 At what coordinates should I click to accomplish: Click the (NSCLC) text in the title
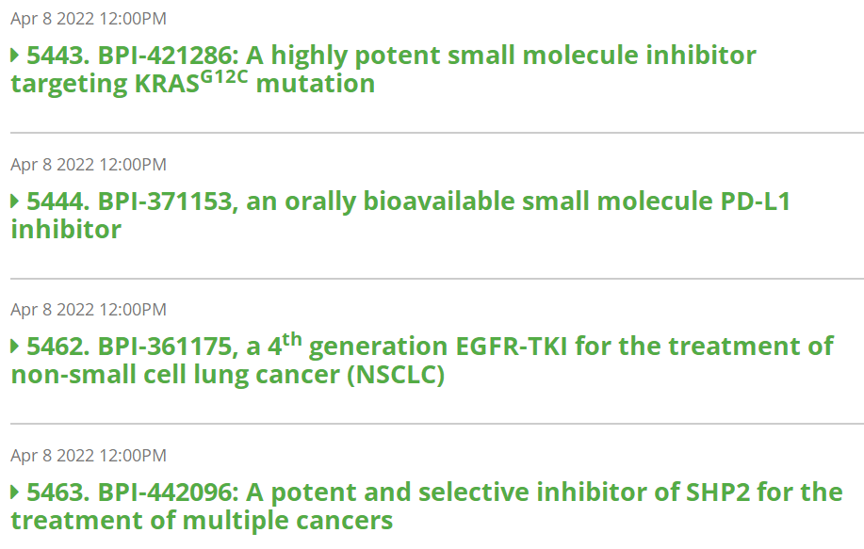tap(396, 376)
